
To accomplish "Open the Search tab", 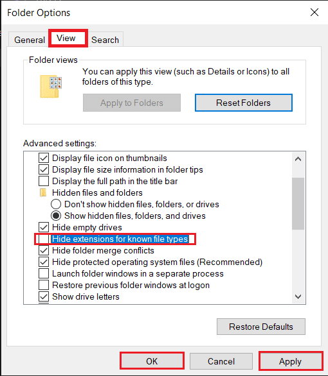I will pyautogui.click(x=105, y=40).
